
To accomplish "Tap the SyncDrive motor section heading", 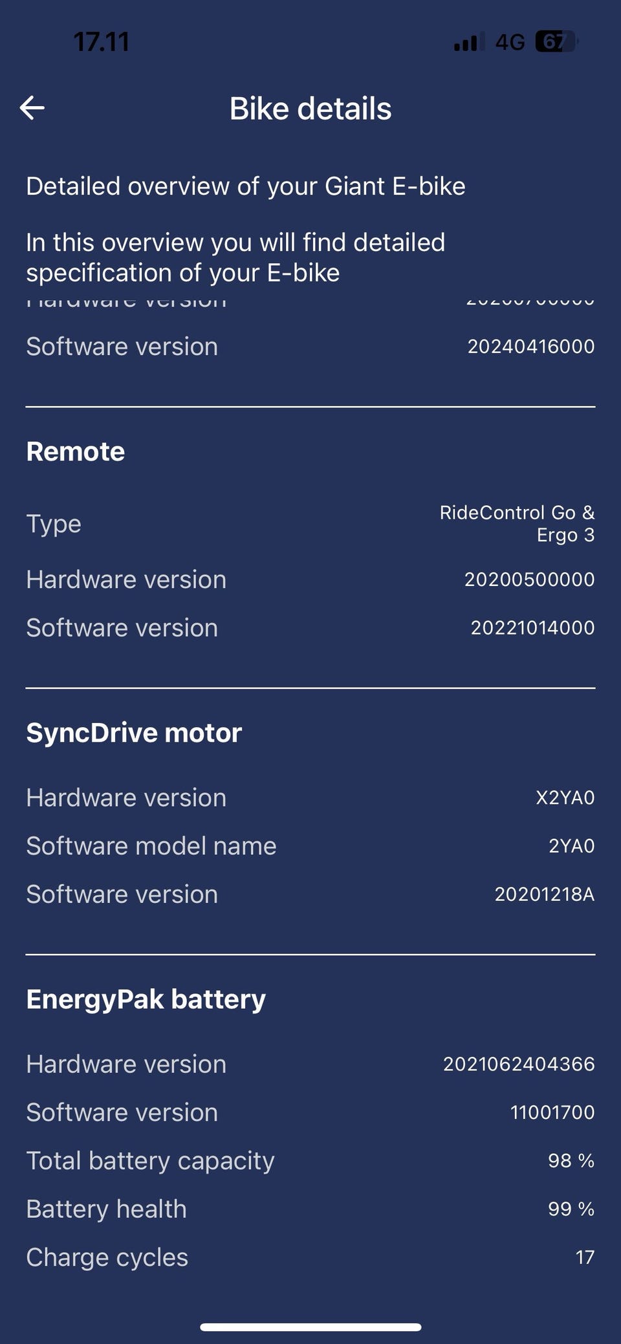I will [x=134, y=733].
